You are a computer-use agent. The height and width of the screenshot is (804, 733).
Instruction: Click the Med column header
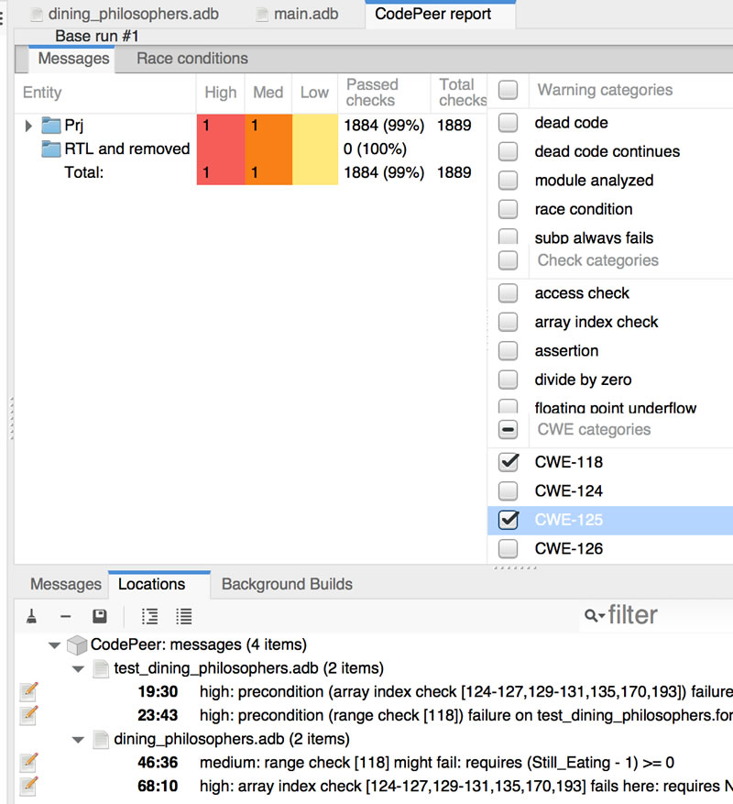[x=268, y=93]
